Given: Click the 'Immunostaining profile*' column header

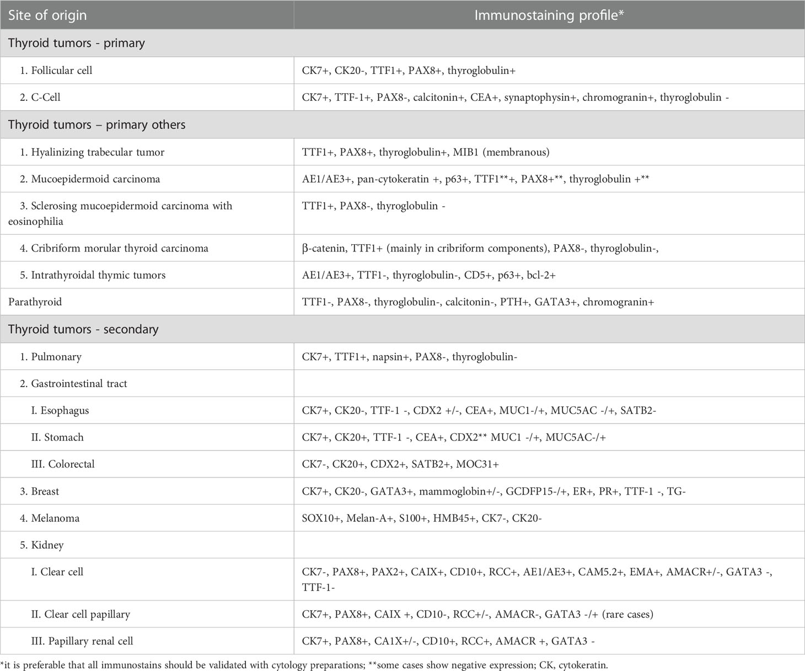Looking at the screenshot, I should pos(549,15).
